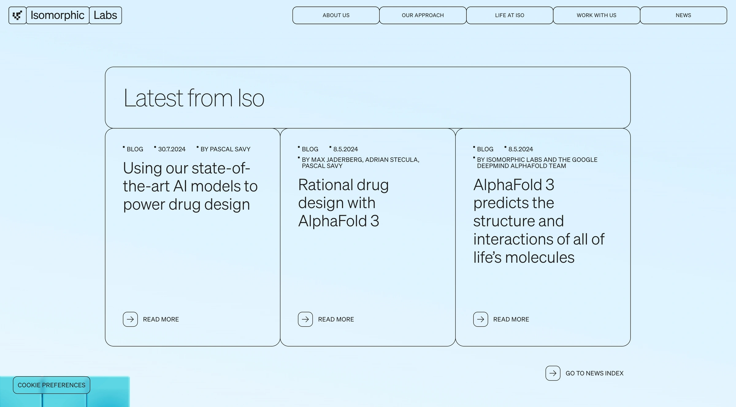Click By Pascal Savy author label

225,149
